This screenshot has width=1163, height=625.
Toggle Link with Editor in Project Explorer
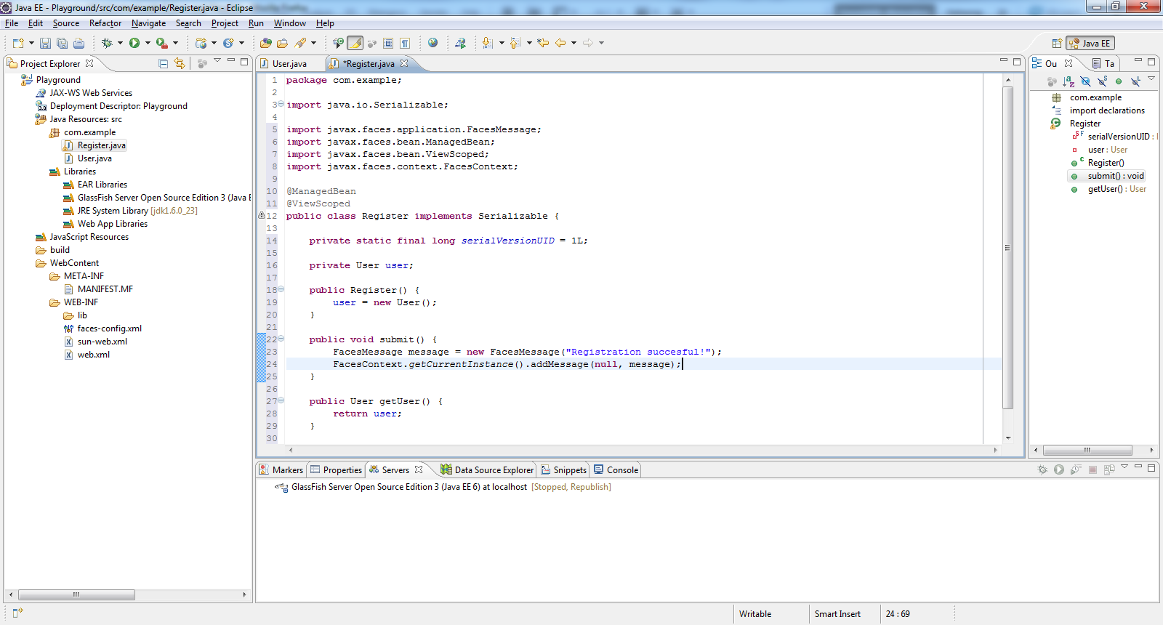(x=180, y=63)
